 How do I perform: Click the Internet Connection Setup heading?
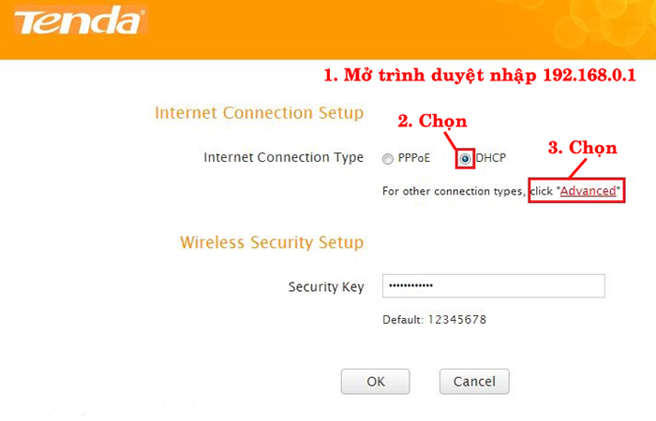[x=260, y=113]
